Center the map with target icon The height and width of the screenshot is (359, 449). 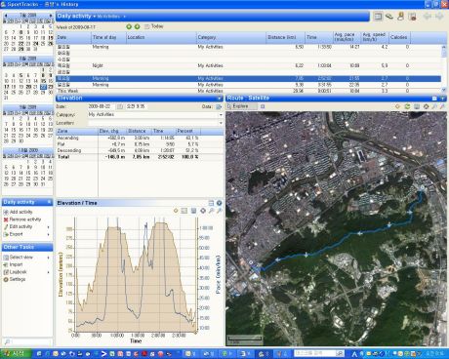click(426, 106)
